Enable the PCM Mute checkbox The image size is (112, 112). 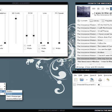25,48
